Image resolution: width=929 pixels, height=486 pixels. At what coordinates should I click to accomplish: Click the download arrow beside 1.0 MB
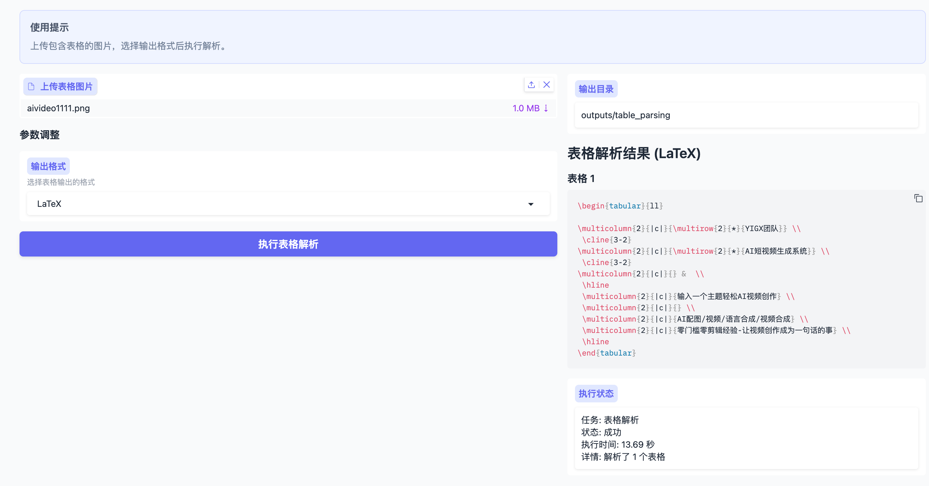pyautogui.click(x=546, y=108)
